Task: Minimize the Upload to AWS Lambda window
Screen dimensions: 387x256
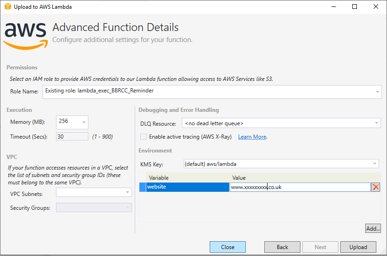Action: point(334,6)
